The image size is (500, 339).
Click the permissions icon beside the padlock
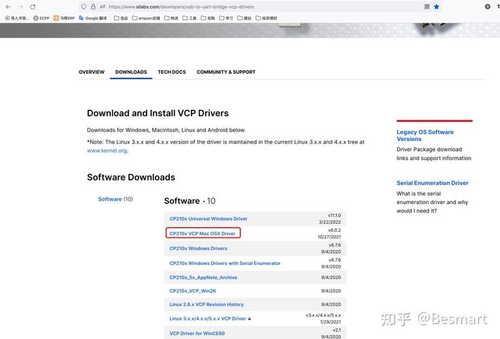[103, 6]
